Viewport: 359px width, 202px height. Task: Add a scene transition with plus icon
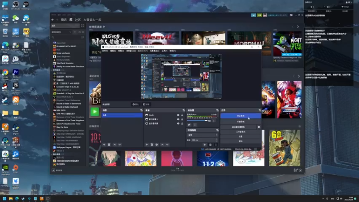tap(205, 145)
